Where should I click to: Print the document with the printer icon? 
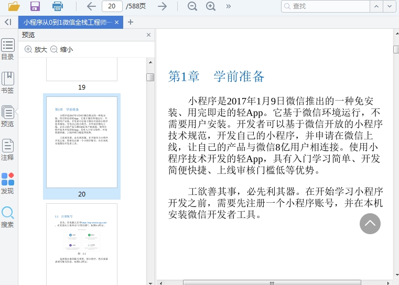(x=58, y=6)
